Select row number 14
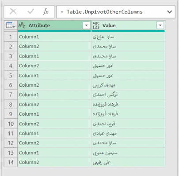 (x=11, y=162)
